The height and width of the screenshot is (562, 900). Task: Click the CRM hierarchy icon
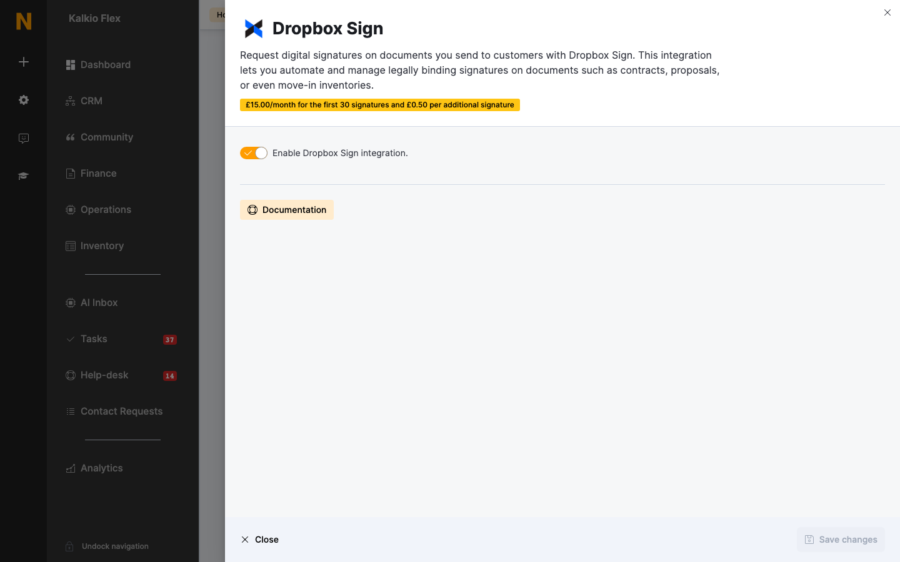(x=71, y=101)
